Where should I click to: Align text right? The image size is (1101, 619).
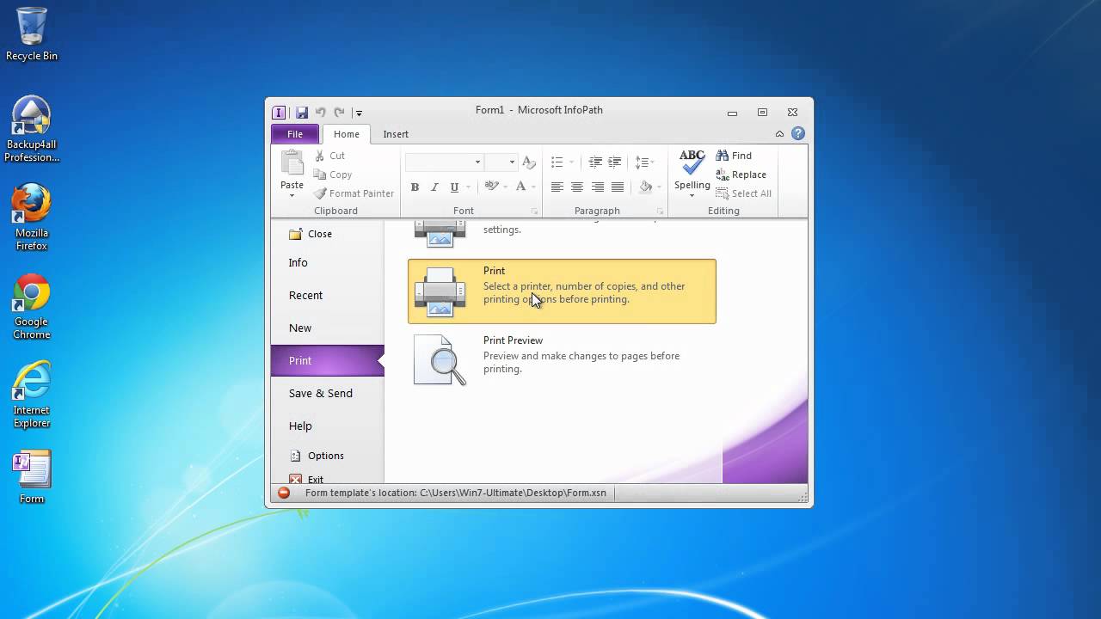597,187
